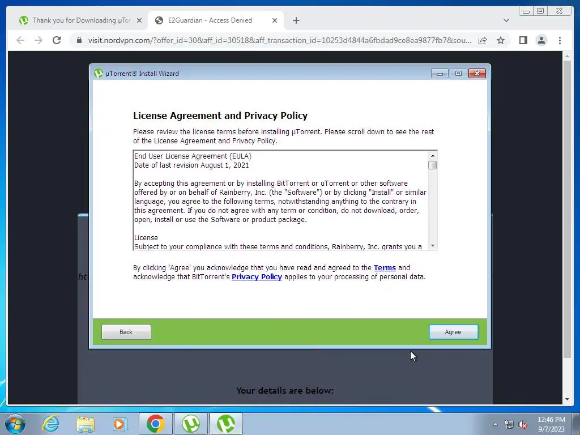Screen dimensions: 580x435
Task: Minimize the Chrome browser window
Action: coord(526,11)
